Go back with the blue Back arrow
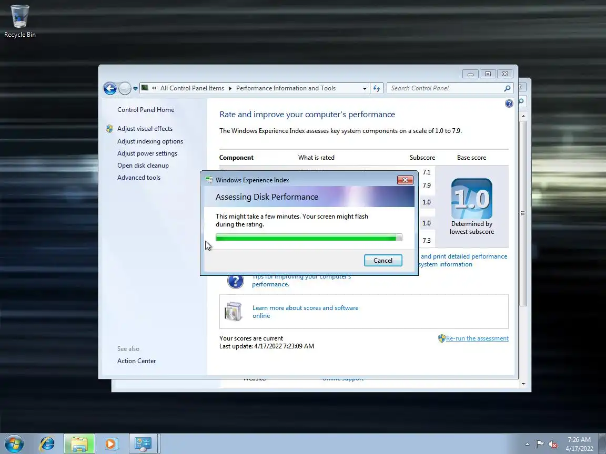606x454 pixels. click(110, 88)
